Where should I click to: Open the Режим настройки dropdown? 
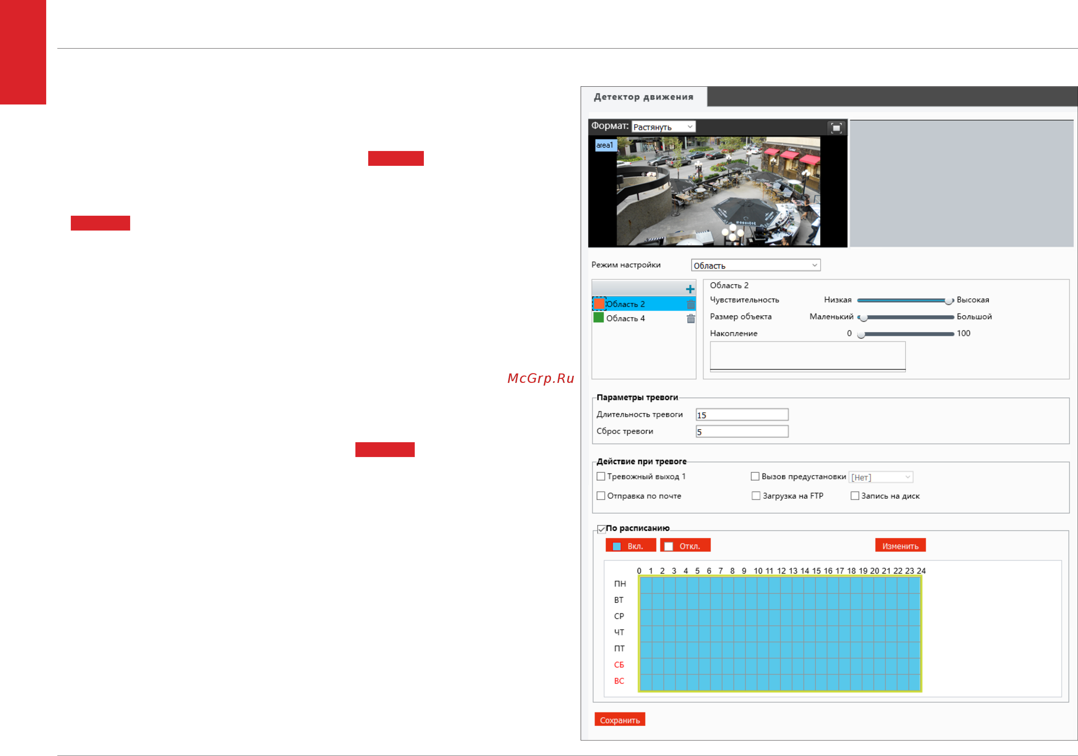coord(755,265)
